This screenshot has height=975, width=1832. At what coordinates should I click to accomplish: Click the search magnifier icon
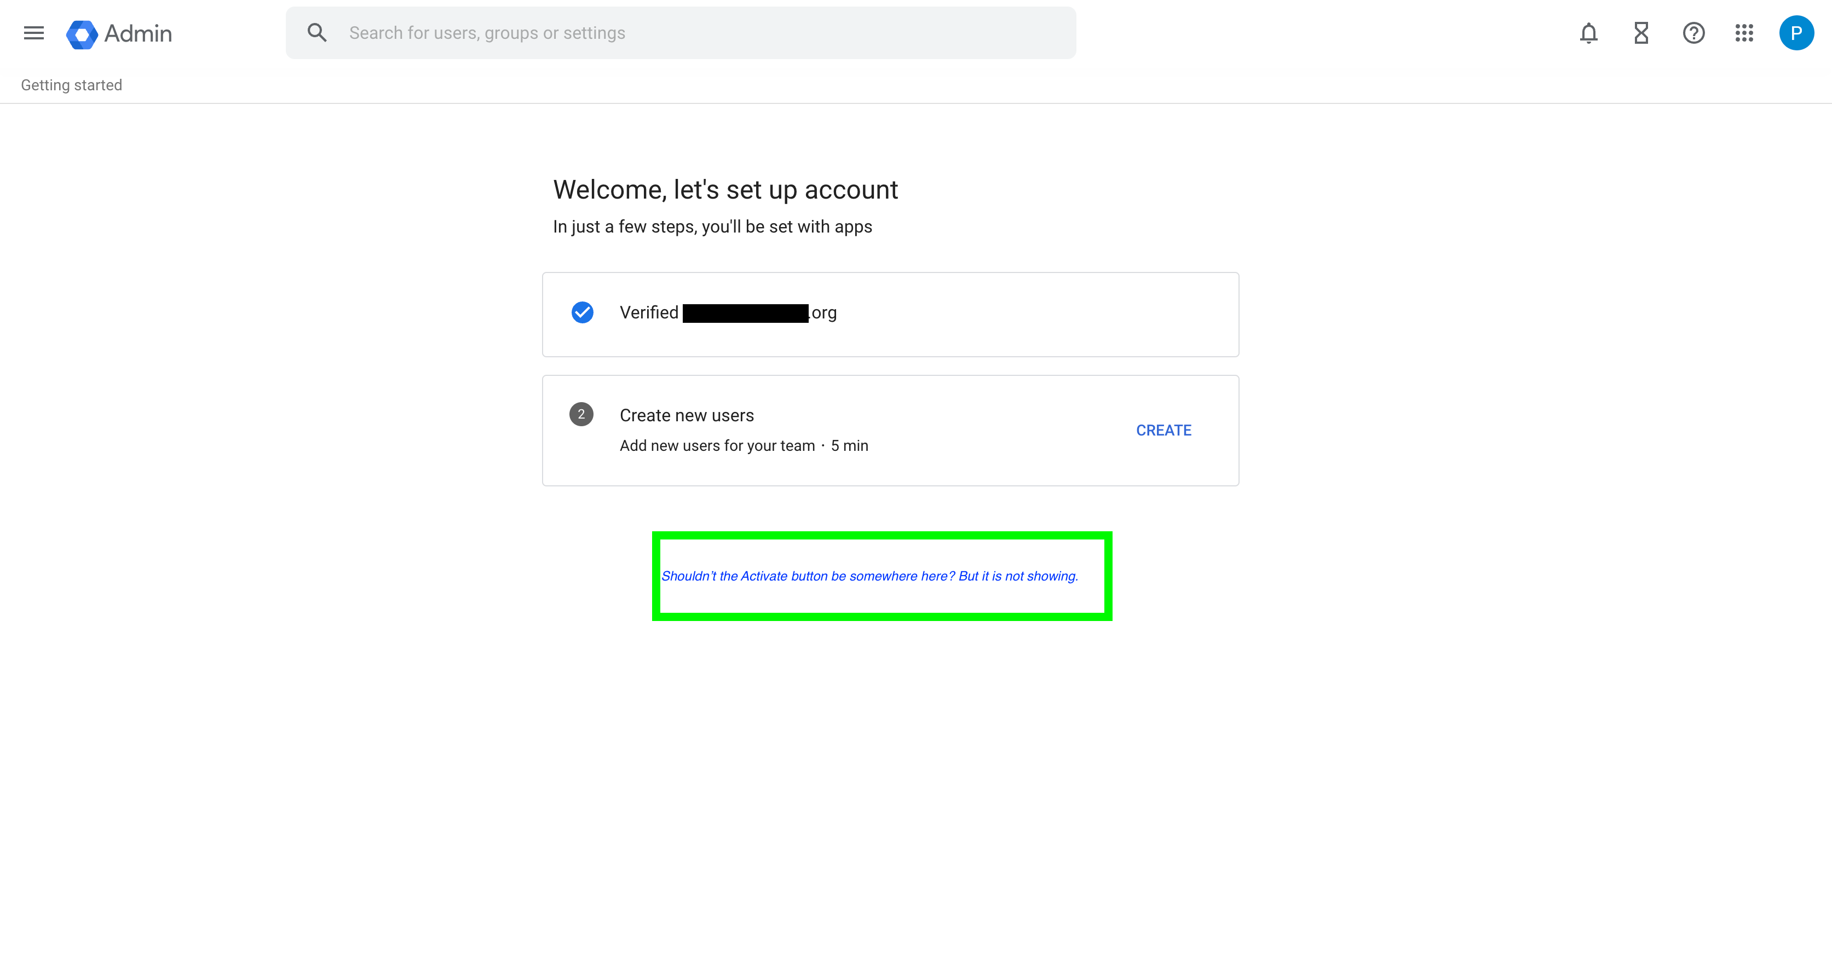click(x=317, y=33)
